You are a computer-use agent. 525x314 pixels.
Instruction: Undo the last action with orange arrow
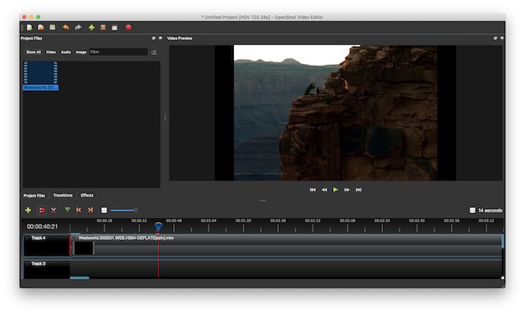[66, 27]
